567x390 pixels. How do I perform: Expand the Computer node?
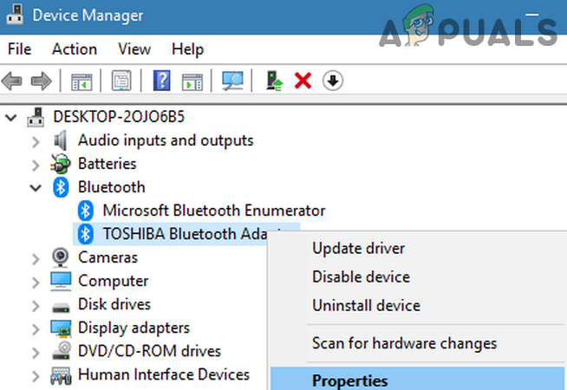click(36, 283)
